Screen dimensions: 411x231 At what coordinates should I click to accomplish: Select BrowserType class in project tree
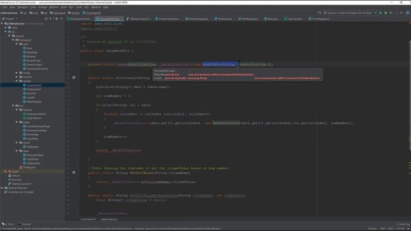[x=31, y=60]
